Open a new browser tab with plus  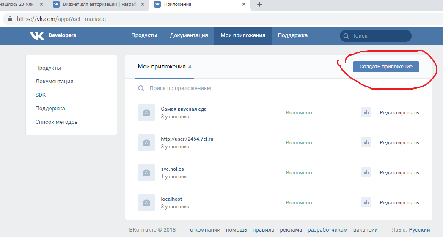260,4
